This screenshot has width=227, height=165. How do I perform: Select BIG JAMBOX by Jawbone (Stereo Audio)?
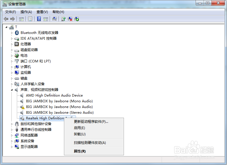click(60, 113)
